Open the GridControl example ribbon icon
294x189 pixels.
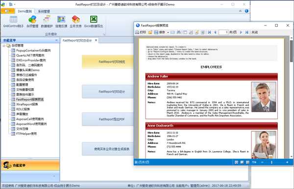[13, 22]
